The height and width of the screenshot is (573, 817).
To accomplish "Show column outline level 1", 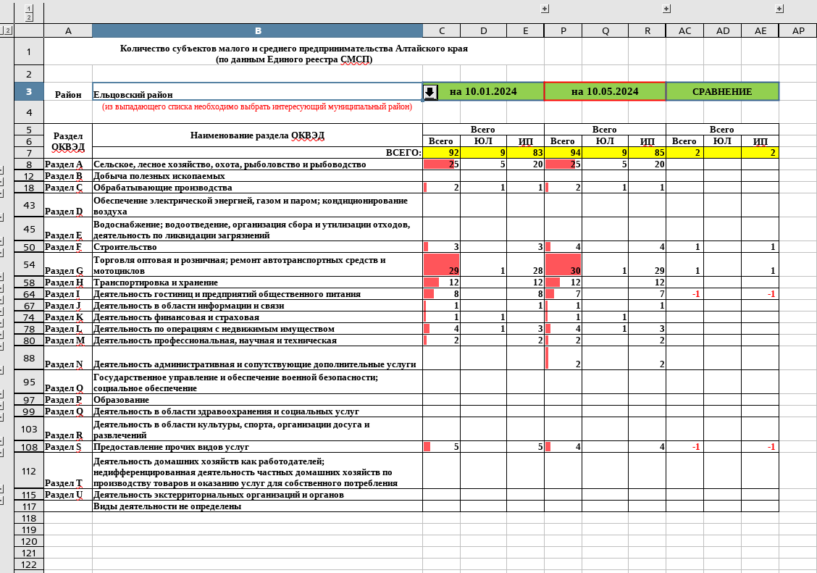I will point(29,9).
